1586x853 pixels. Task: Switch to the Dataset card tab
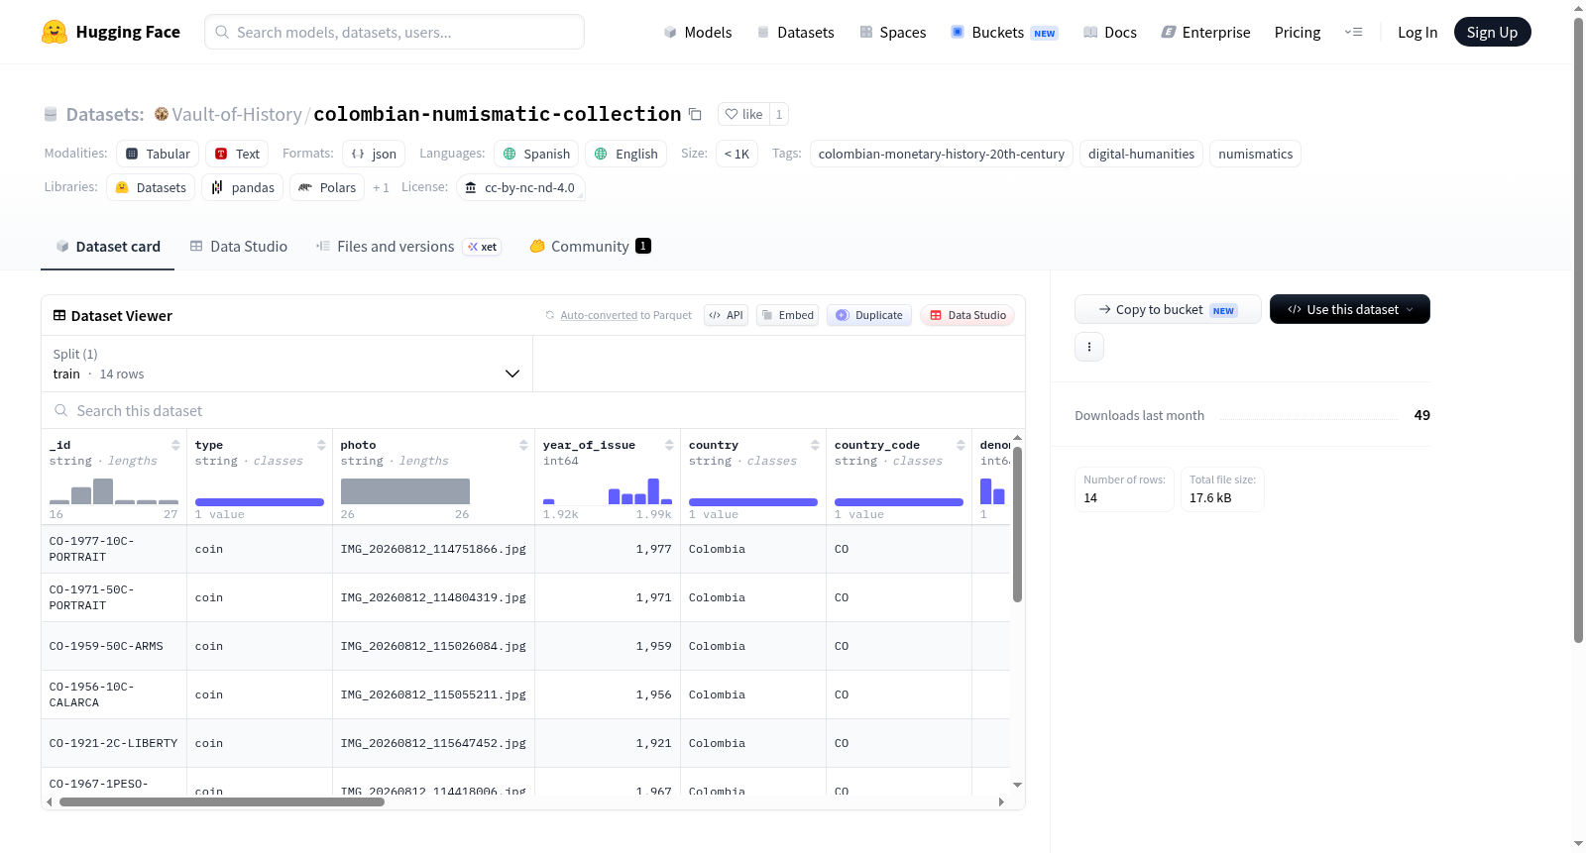pyautogui.click(x=108, y=247)
